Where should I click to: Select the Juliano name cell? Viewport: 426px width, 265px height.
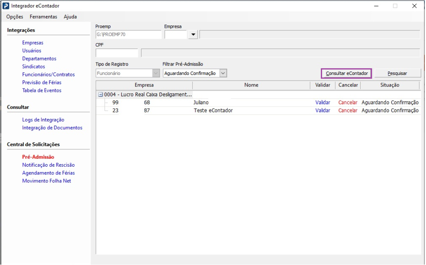(201, 102)
